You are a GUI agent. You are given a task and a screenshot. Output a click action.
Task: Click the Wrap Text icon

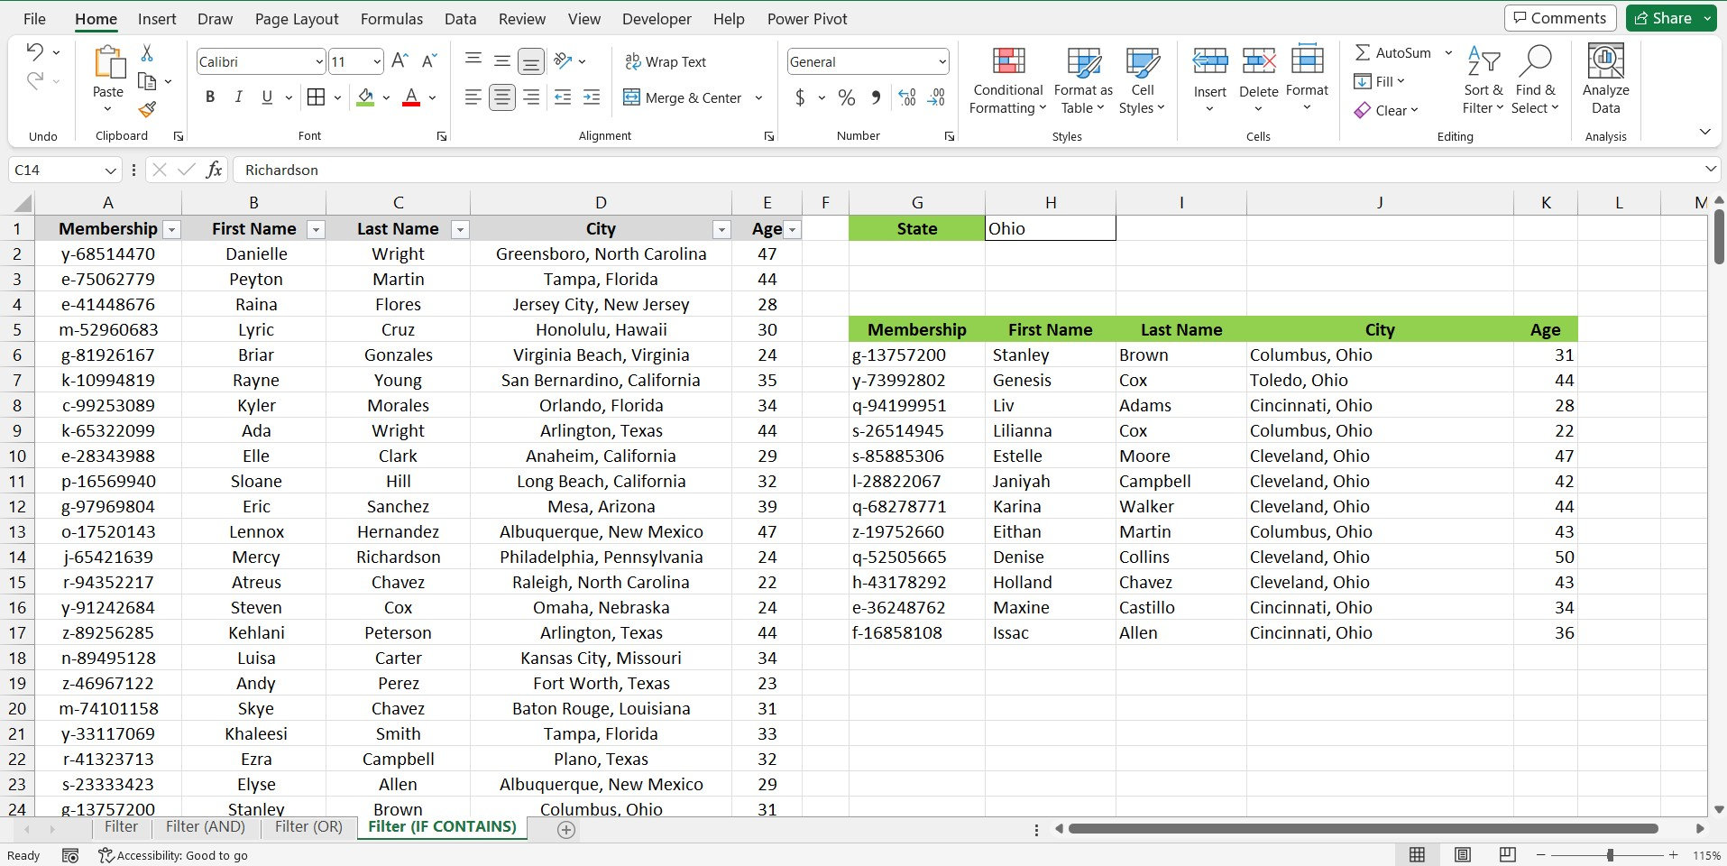(x=631, y=61)
